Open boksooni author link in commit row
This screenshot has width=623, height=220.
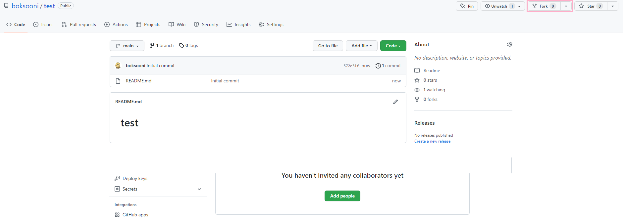(135, 66)
